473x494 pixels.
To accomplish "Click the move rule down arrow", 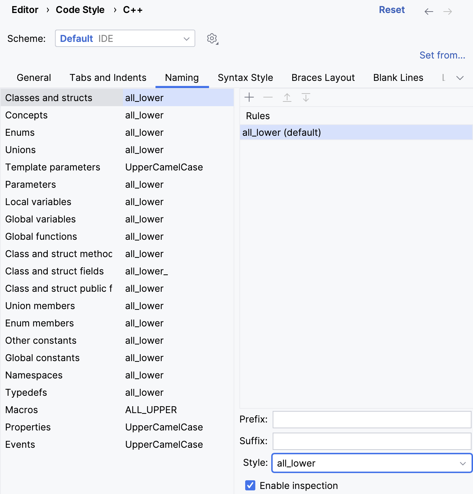I will pos(306,97).
